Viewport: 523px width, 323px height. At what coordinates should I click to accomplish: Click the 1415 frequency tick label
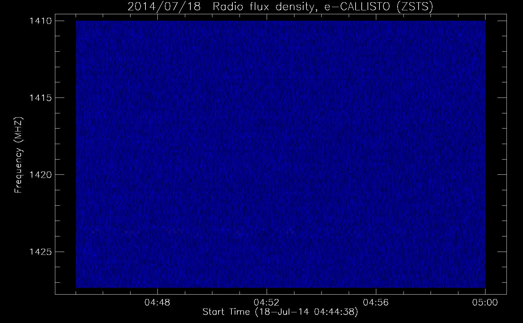[40, 98]
